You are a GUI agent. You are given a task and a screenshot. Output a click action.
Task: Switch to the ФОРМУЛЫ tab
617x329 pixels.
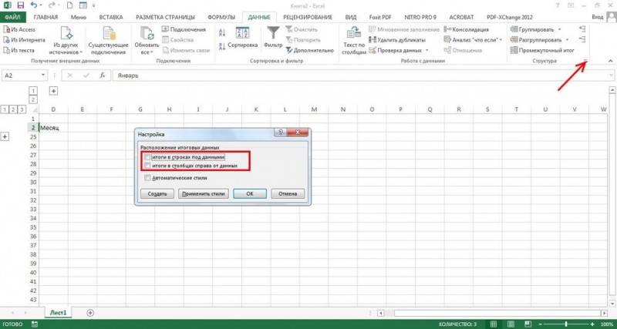point(221,17)
